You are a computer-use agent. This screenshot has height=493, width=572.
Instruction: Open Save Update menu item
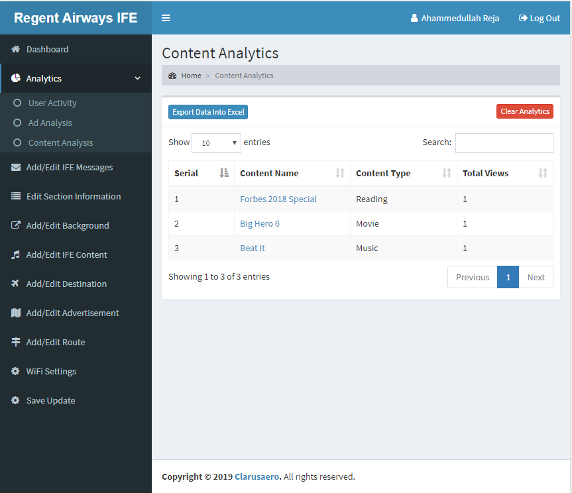click(50, 400)
